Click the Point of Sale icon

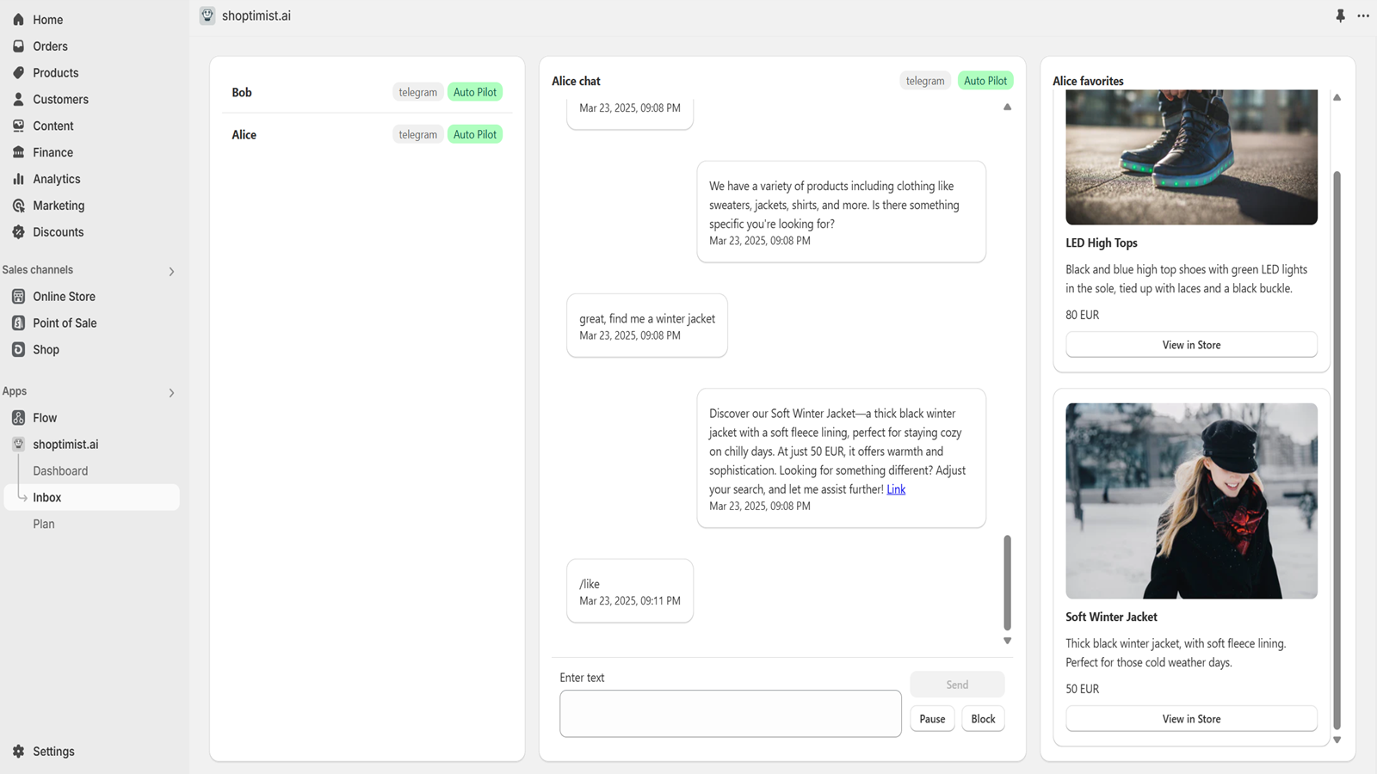pos(19,323)
